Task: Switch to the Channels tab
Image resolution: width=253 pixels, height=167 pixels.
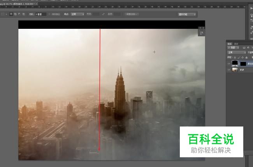Action: (x=236, y=44)
